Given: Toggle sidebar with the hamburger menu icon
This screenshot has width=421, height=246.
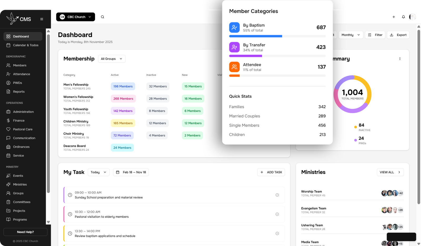Looking at the screenshot, I should coord(42,19).
